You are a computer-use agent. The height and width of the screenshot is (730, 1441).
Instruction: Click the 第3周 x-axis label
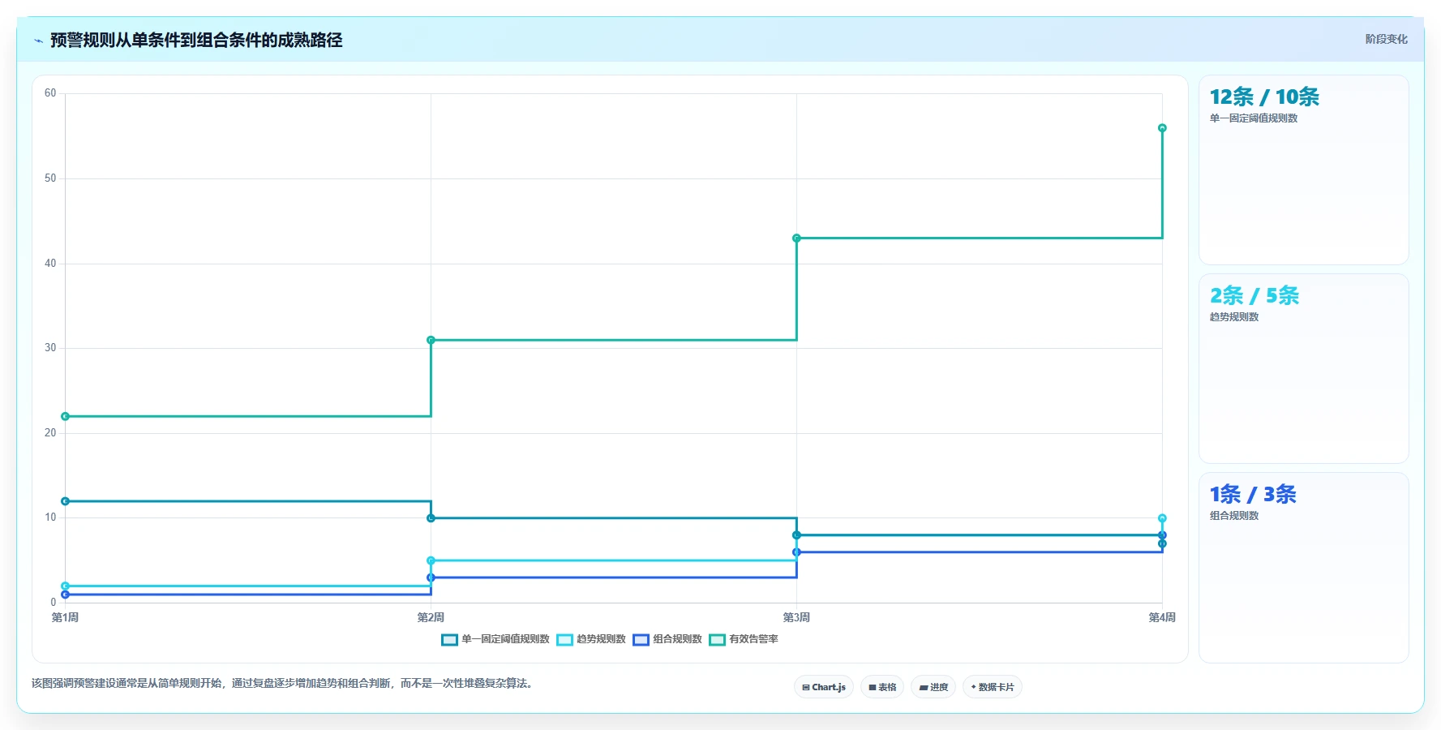tap(796, 617)
